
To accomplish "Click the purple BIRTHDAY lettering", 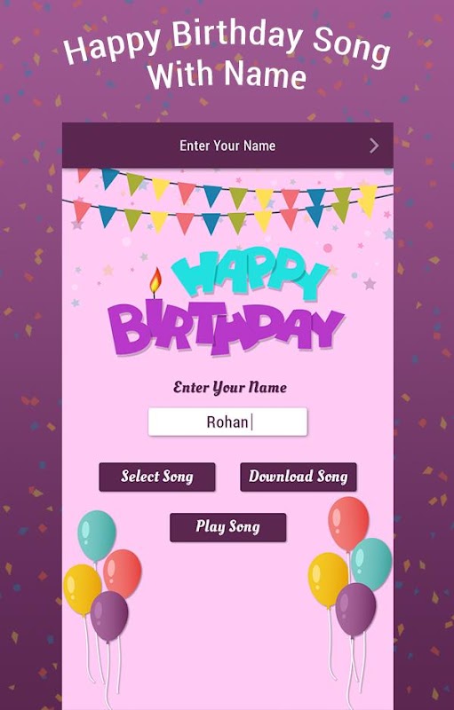I will (x=226, y=328).
